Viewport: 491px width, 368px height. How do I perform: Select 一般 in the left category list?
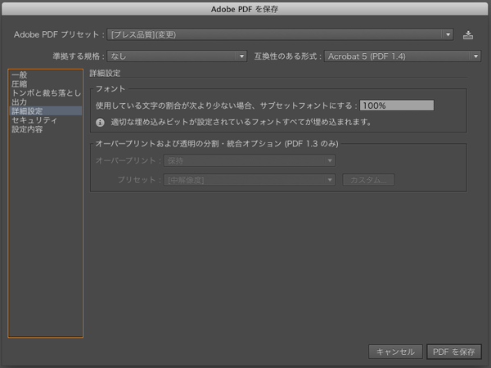[x=20, y=75]
